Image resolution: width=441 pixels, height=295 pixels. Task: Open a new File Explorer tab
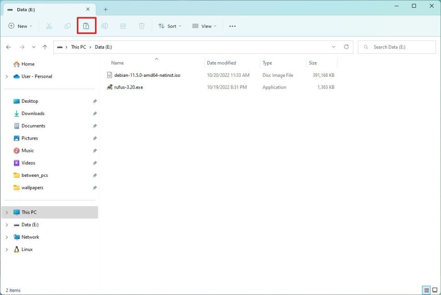105,9
